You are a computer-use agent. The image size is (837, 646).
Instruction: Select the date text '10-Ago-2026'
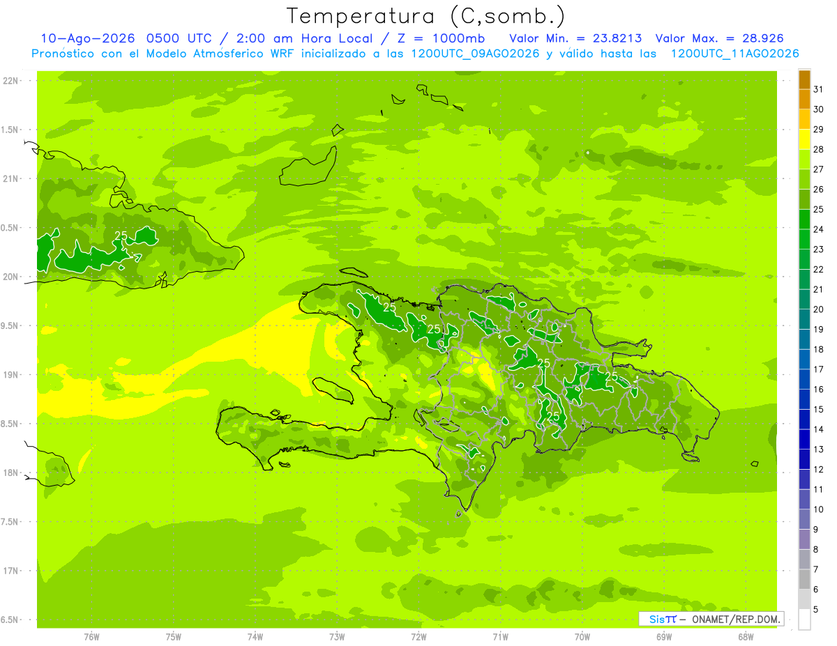pos(88,38)
